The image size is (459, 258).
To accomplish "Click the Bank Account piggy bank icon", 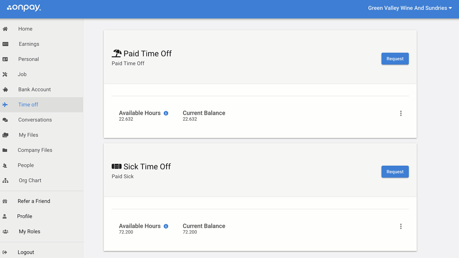I will [5, 90].
